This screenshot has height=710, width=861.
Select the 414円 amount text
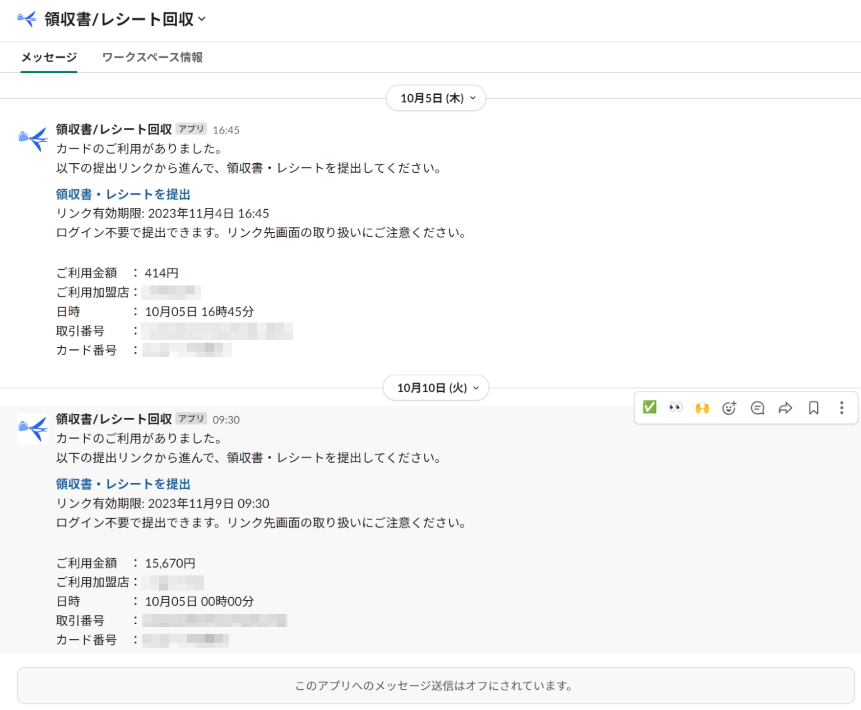coord(161,273)
